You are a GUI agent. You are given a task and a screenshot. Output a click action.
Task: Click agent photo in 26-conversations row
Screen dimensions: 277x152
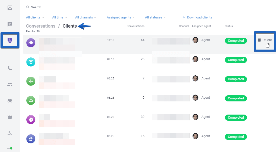coord(195,59)
